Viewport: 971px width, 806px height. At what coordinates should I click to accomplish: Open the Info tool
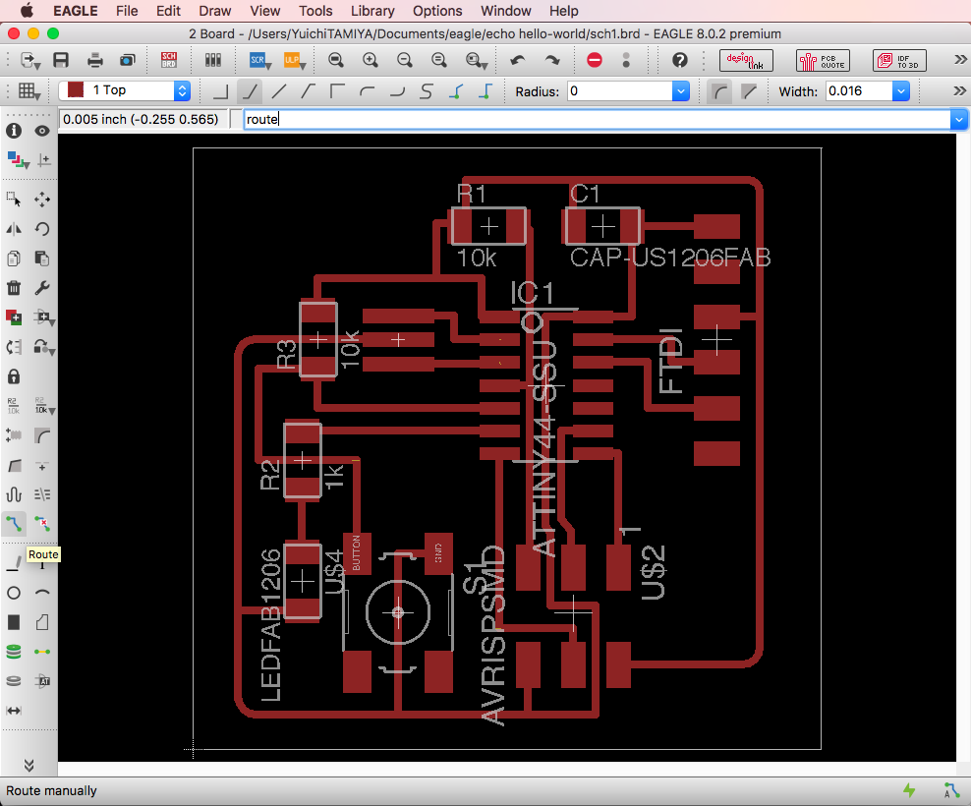click(14, 131)
